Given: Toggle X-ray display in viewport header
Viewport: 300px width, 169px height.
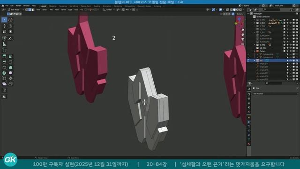Looking at the screenshot, I should pos(227,10).
